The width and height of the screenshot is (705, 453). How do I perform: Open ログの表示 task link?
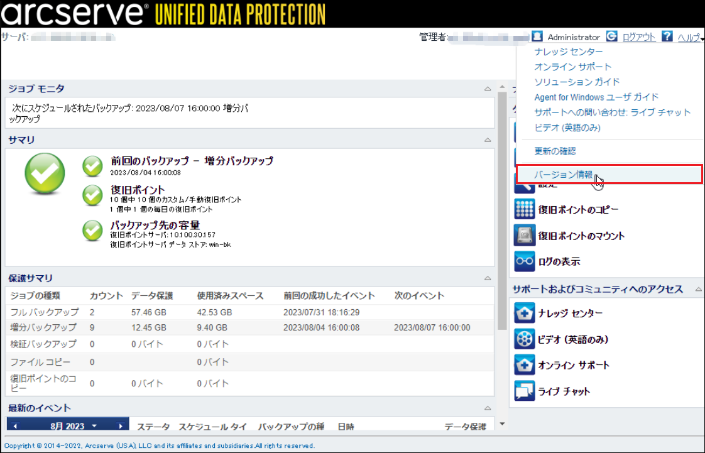coord(559,261)
